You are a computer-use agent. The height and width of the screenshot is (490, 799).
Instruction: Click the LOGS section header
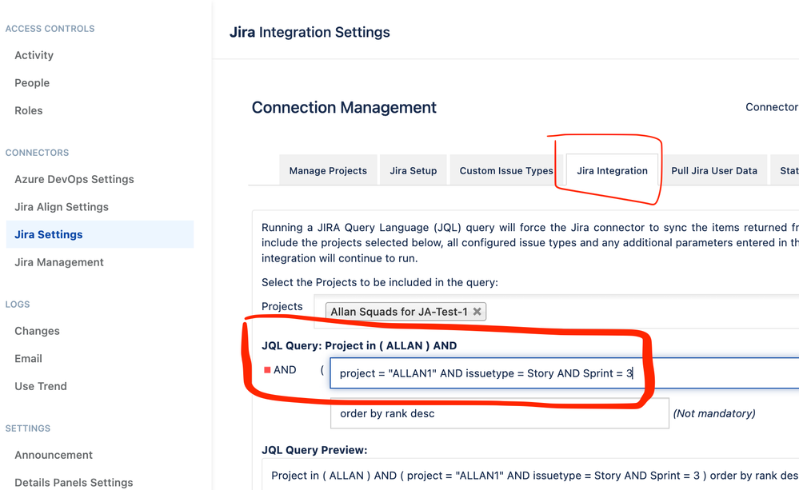pyautogui.click(x=18, y=304)
